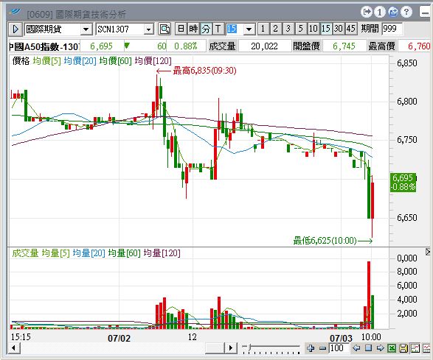The width and height of the screenshot is (433, 360).
Task: Switch chart to daily (日) period
Action: pos(181,29)
